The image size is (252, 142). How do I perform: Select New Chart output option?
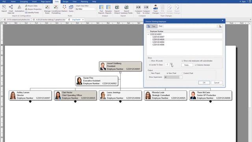tap(167, 73)
